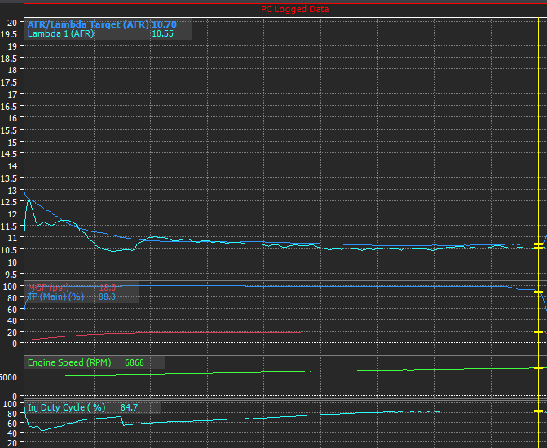Select the Engine Speed (RPM) legend label
Image resolution: width=547 pixels, height=448 pixels.
pos(69,363)
